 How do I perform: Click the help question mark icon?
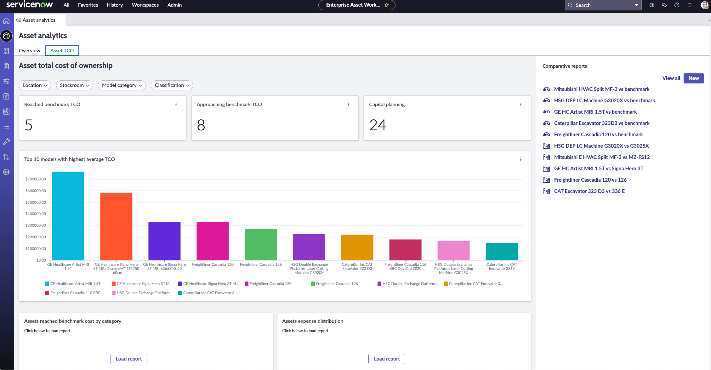point(677,5)
